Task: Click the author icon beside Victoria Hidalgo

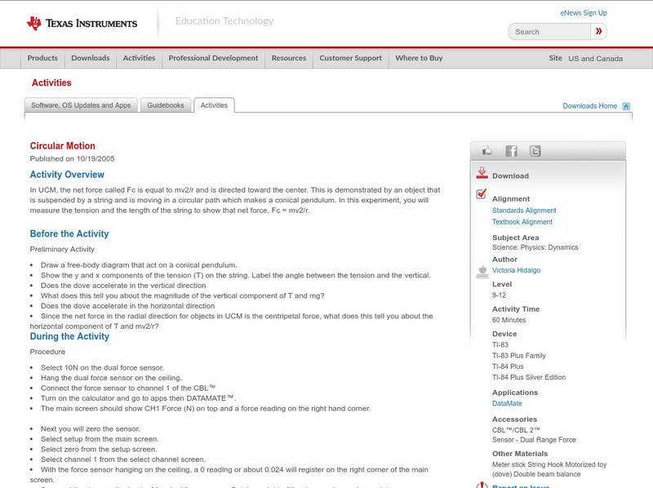Action: pyautogui.click(x=482, y=273)
